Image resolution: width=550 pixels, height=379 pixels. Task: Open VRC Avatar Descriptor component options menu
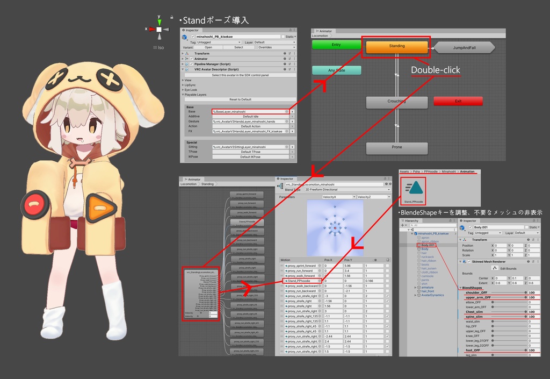294,69
